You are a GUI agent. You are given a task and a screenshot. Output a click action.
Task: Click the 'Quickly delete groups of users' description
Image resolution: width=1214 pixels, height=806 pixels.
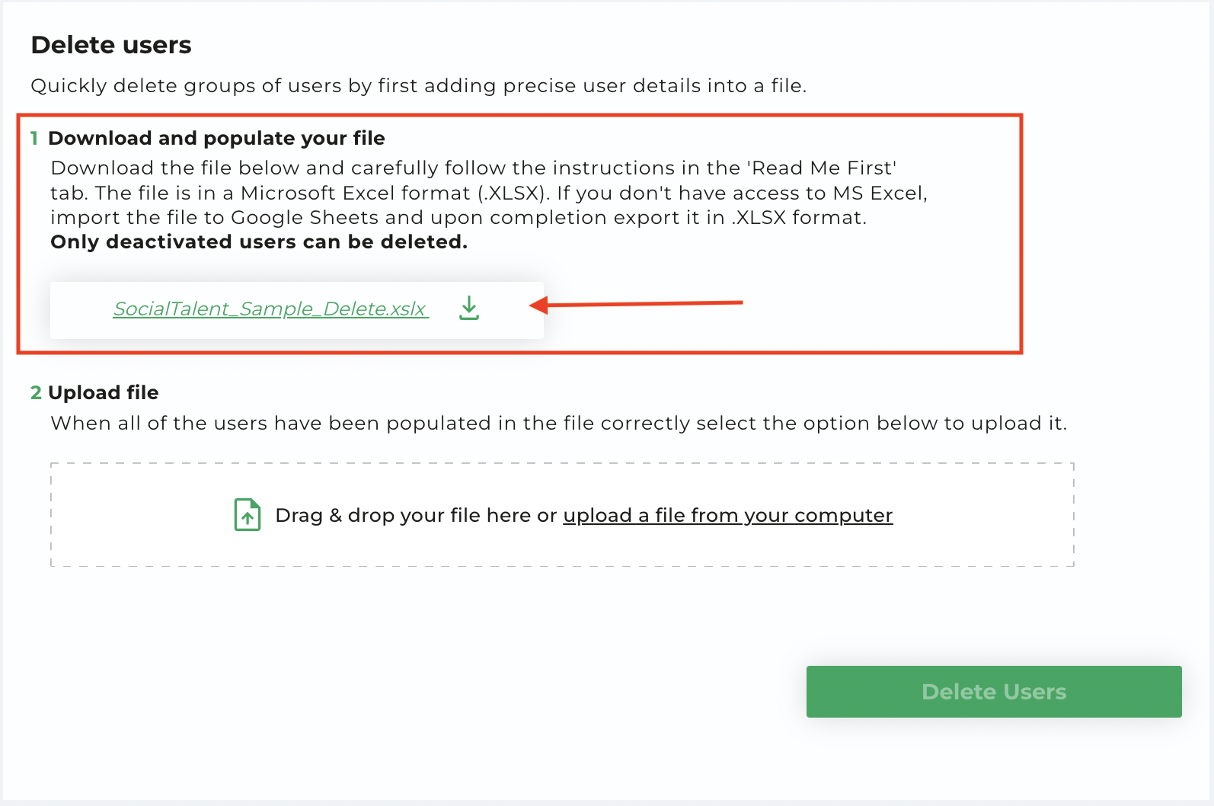tap(419, 85)
